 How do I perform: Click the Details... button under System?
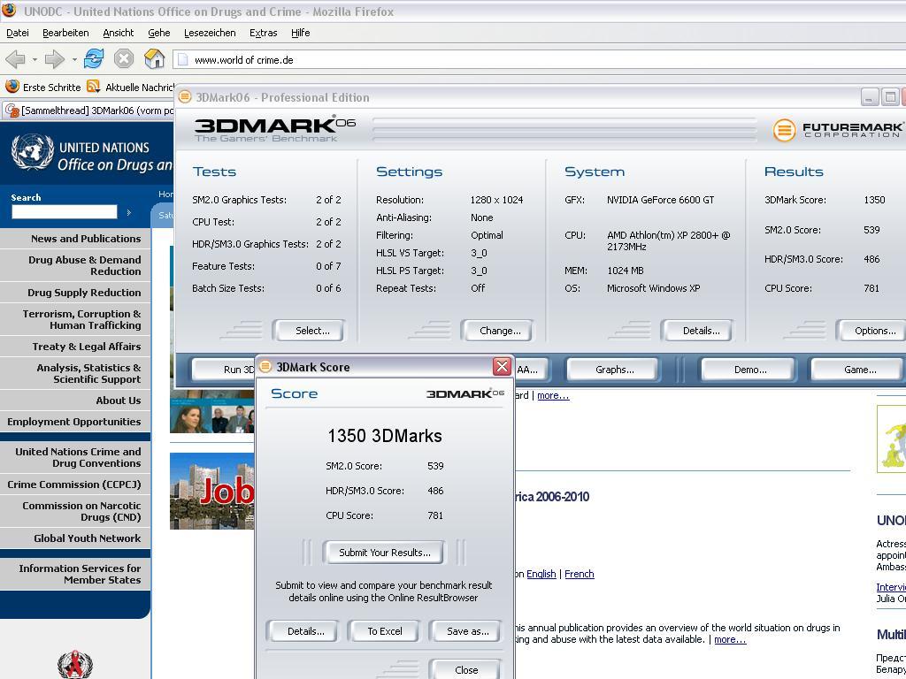pos(697,331)
